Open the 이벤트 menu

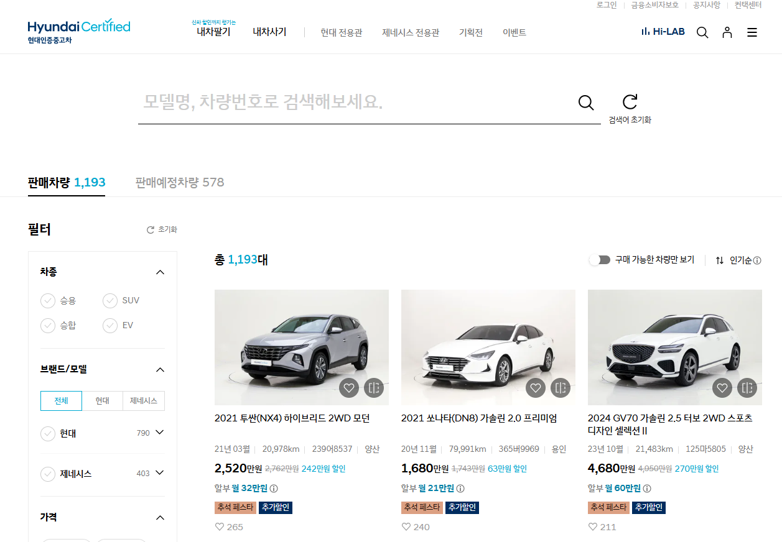pyautogui.click(x=514, y=32)
